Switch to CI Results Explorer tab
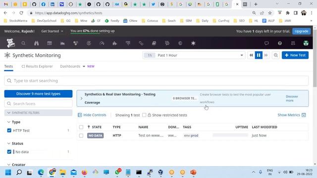 37,66
